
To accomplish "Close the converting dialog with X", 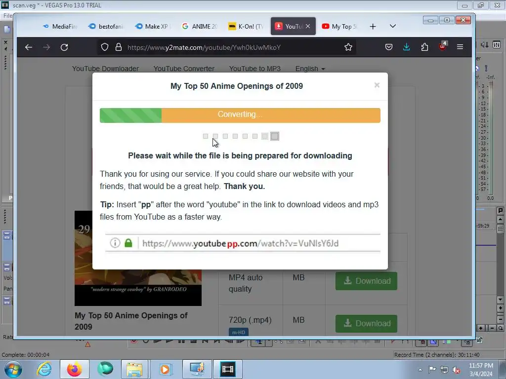I will (x=377, y=85).
